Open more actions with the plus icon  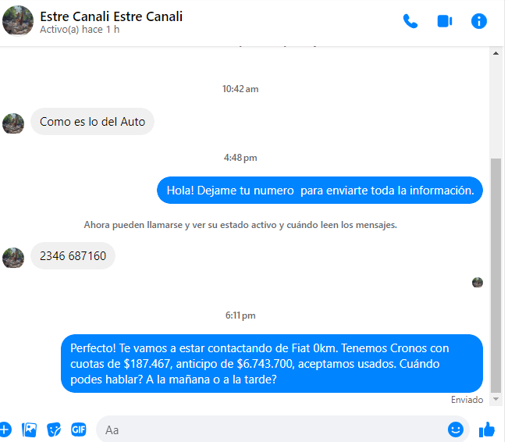click(x=5, y=430)
